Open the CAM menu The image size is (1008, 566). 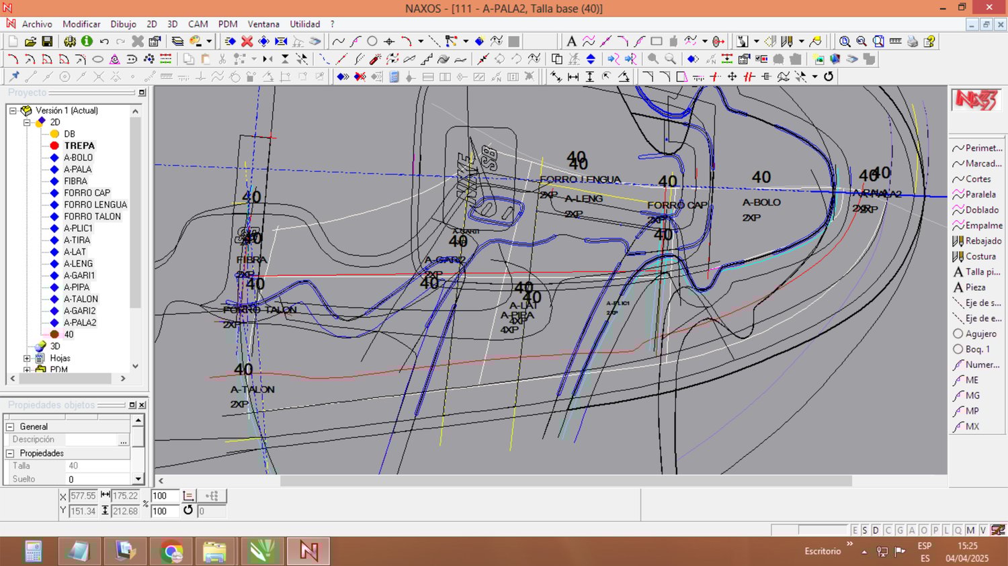(x=198, y=24)
